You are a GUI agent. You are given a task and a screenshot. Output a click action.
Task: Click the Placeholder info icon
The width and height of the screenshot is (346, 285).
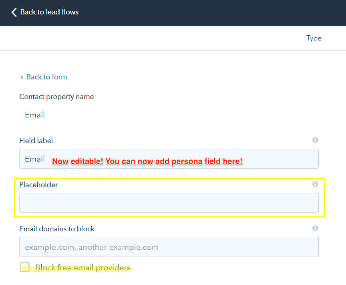click(315, 184)
